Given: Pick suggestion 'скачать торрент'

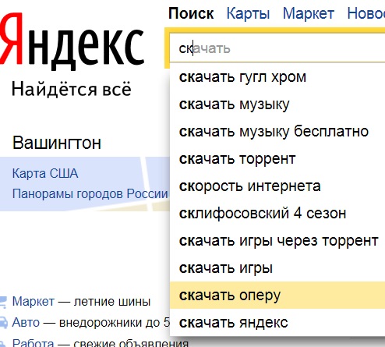Looking at the screenshot, I should [x=277, y=159].
